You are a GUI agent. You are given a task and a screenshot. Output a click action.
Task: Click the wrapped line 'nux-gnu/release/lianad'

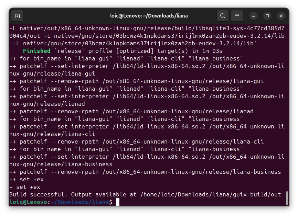point(47,104)
